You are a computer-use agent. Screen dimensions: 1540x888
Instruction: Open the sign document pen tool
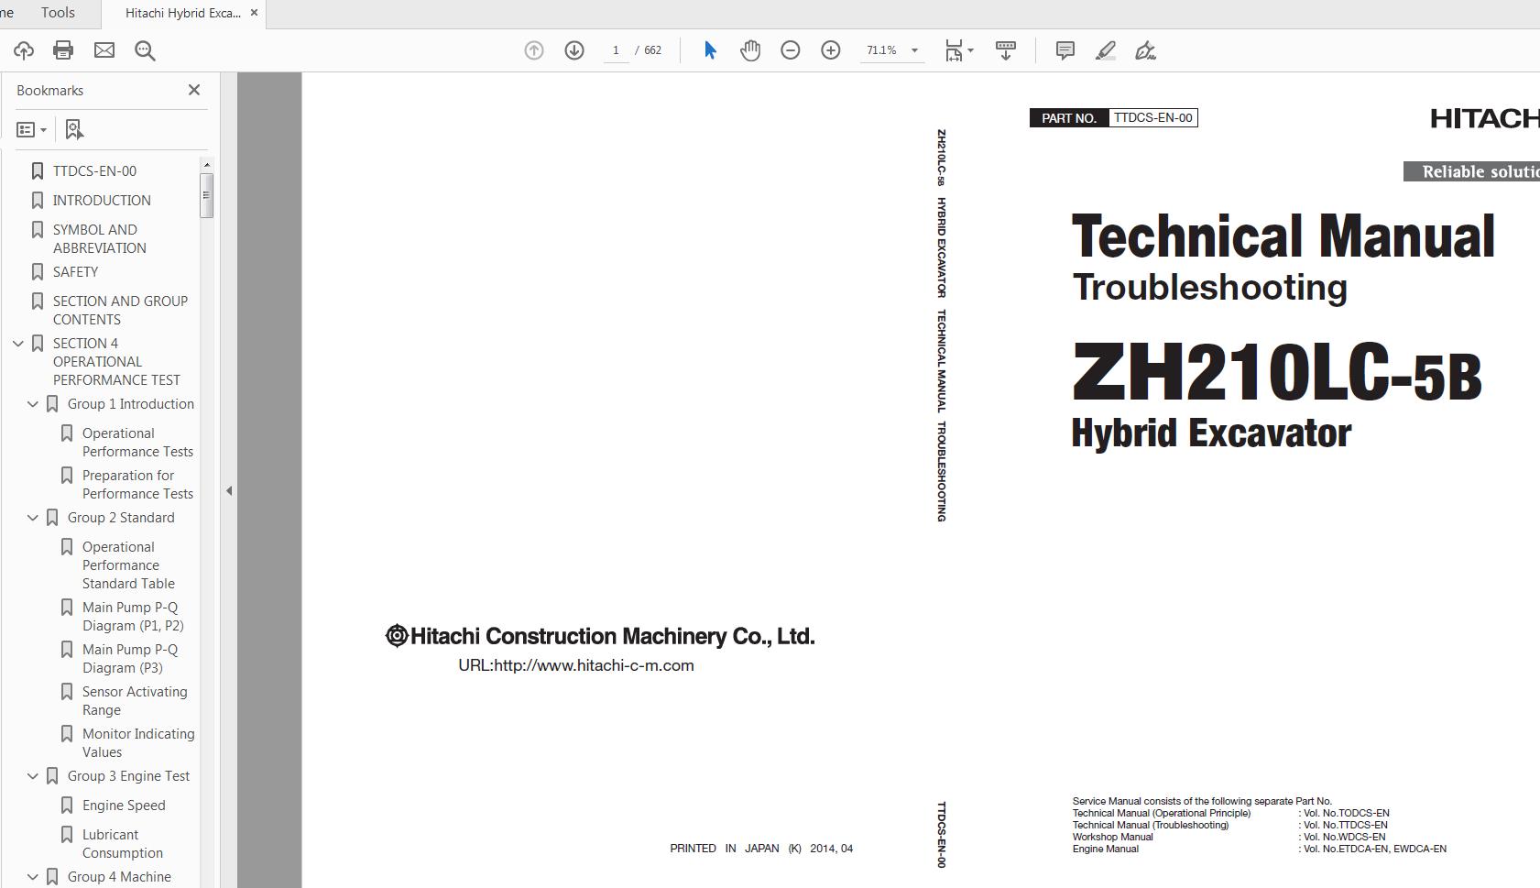pyautogui.click(x=1145, y=50)
